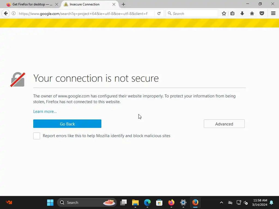The width and height of the screenshot is (279, 209).
Task: Close the Insecure Connection tab
Action: click(x=114, y=4)
